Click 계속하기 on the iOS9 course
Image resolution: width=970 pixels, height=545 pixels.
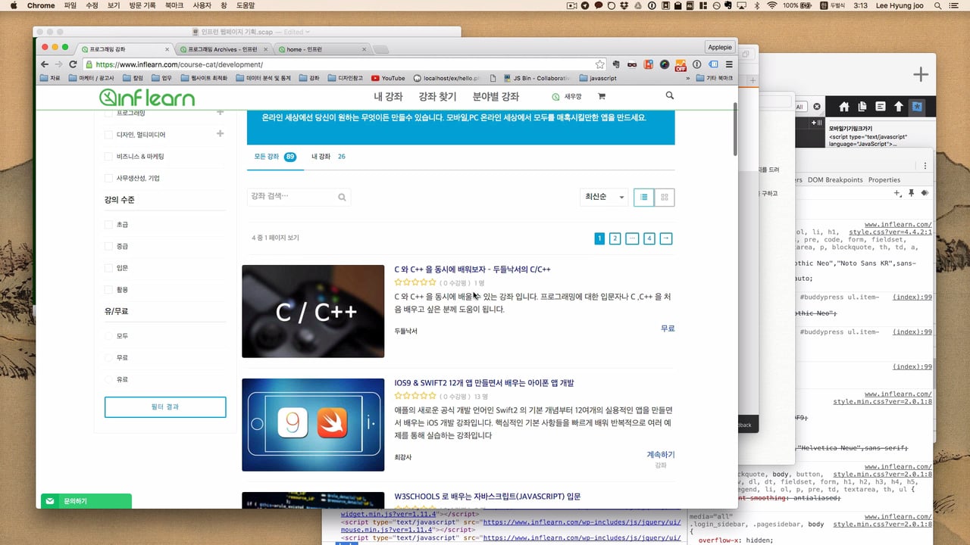[660, 455]
